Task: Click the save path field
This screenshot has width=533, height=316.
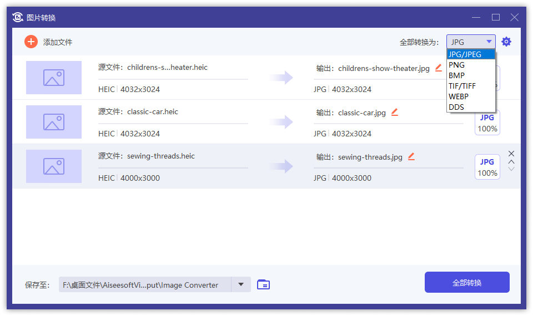Action: pyautogui.click(x=144, y=284)
